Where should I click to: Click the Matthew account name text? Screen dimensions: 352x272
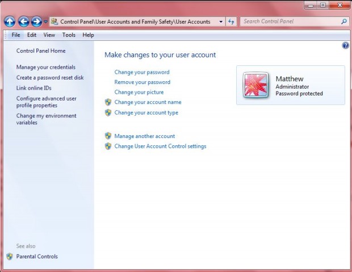tap(290, 79)
